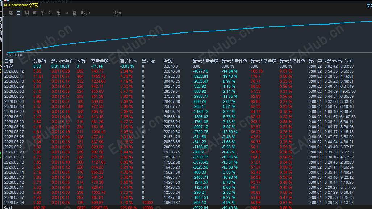Image resolution: width=372 pixels, height=209 pixels.
Task: Select the 2026.06.12 date row
Action: (179, 71)
